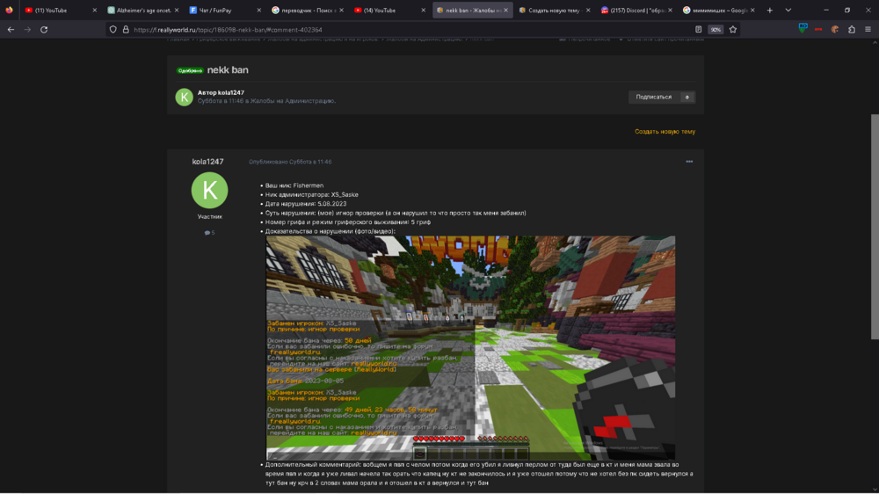Click the page vertical scrollbar
The image size is (879, 494).
tap(875, 227)
